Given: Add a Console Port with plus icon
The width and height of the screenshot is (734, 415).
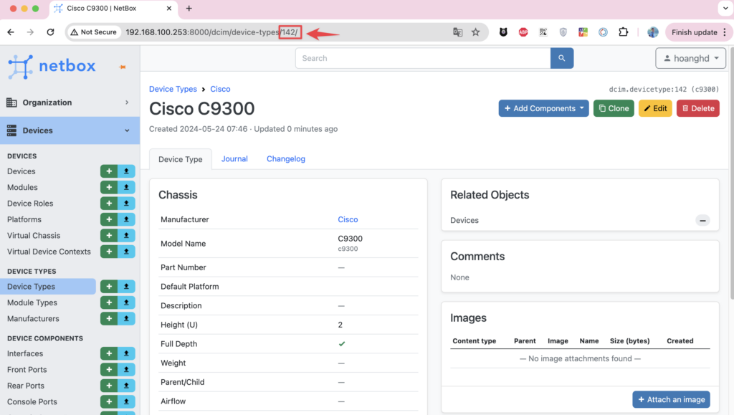Looking at the screenshot, I should 109,401.
